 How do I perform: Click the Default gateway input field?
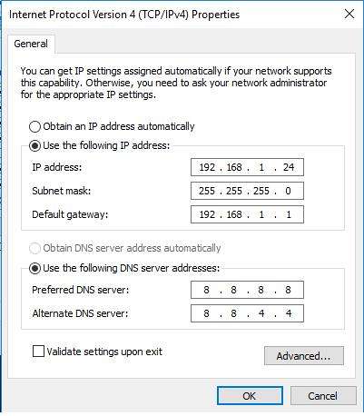[247, 214]
